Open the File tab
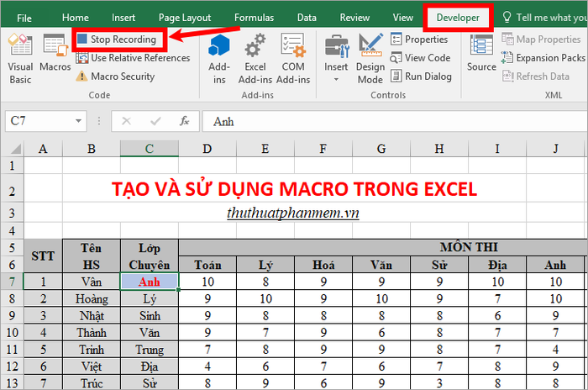The width and height of the screenshot is (588, 390). (x=24, y=18)
